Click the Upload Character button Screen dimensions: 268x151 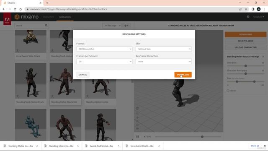point(245,47)
